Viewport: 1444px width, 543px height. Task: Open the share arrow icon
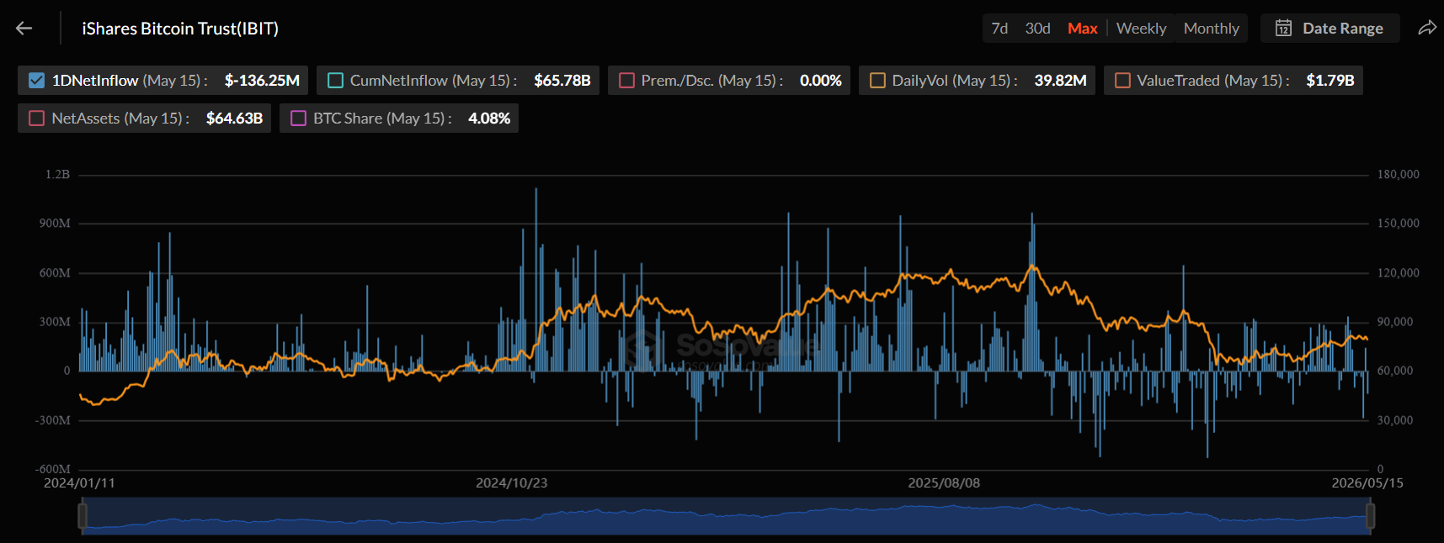[1427, 29]
